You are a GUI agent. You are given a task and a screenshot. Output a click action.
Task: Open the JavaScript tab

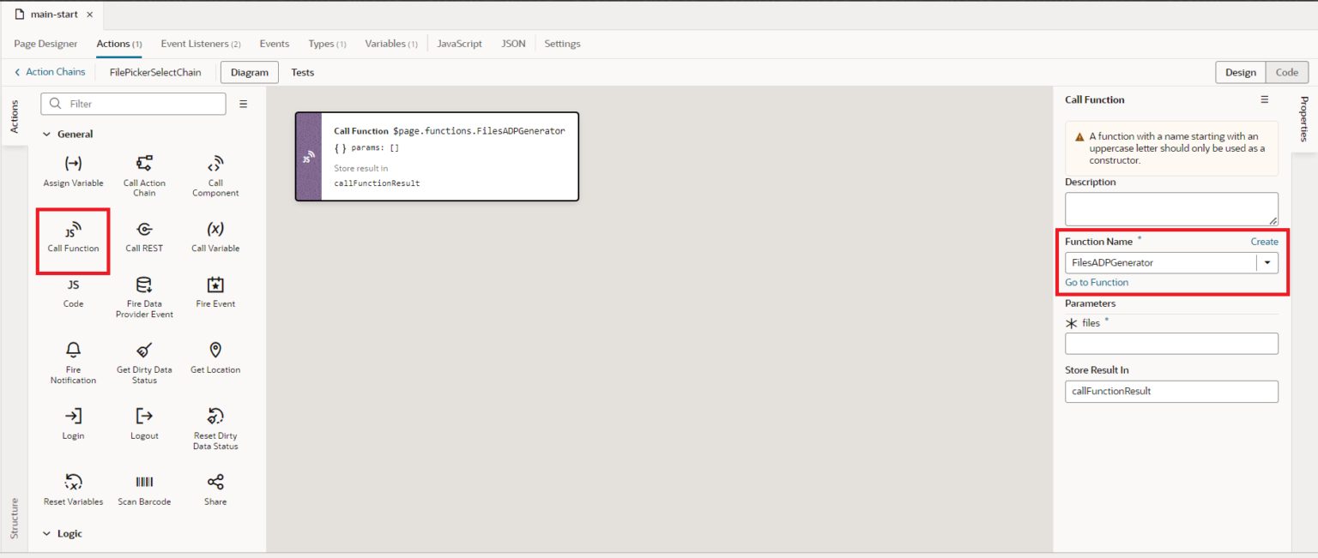click(459, 43)
